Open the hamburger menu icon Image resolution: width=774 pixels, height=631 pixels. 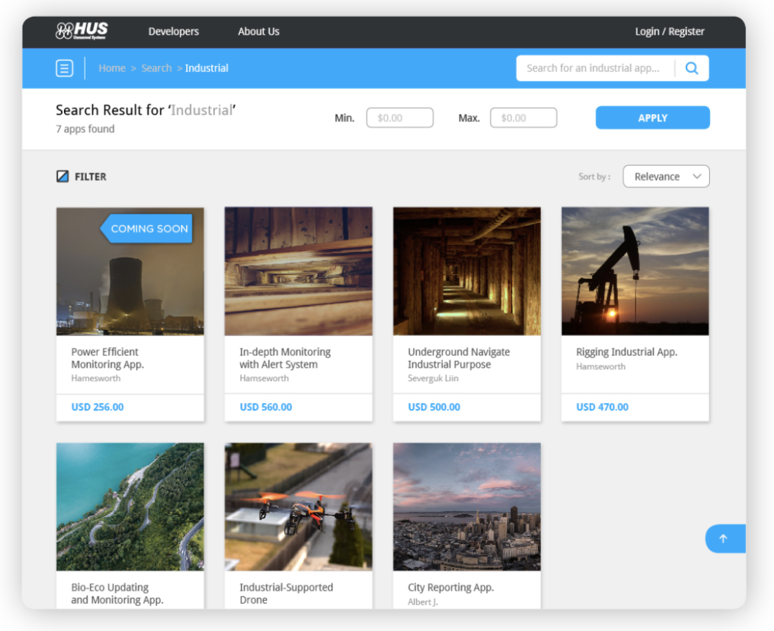click(x=65, y=68)
